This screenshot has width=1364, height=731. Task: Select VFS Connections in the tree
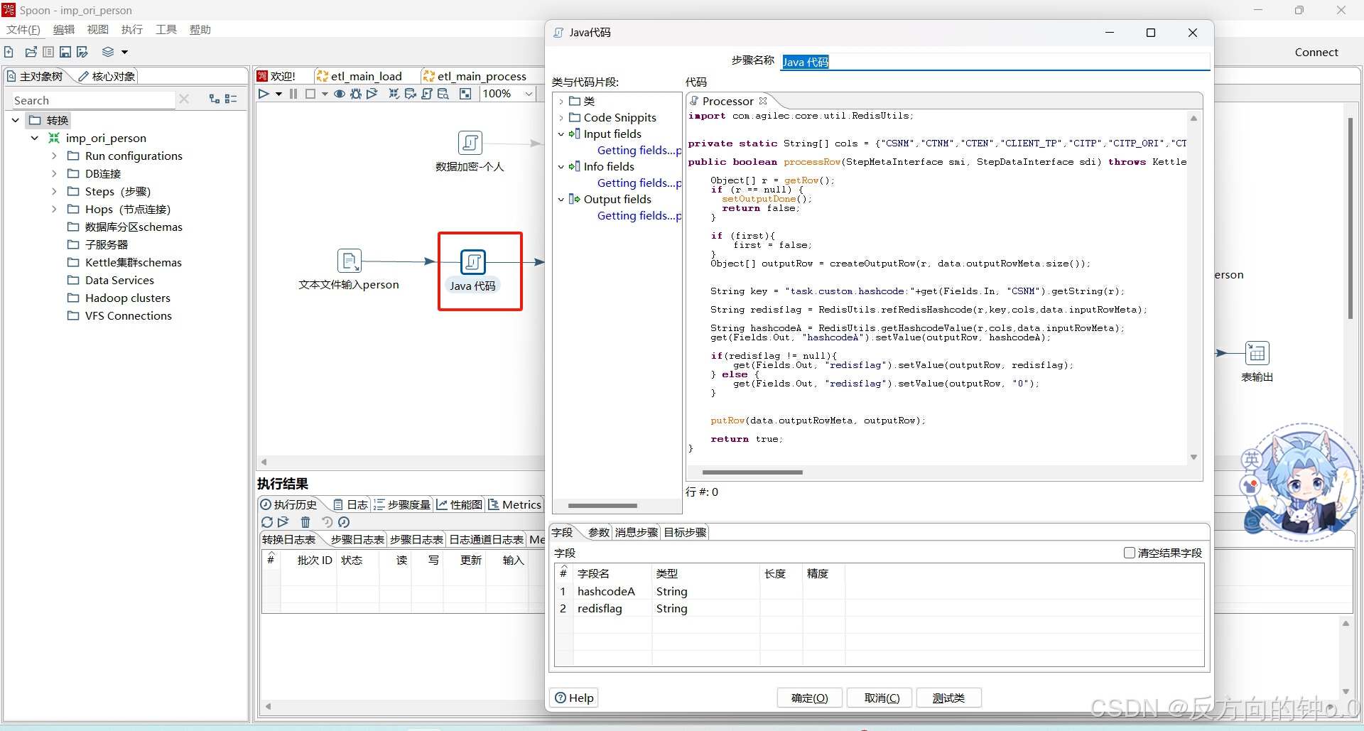click(128, 315)
